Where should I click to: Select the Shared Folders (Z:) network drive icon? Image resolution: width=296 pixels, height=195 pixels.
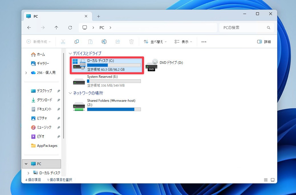(x=79, y=106)
